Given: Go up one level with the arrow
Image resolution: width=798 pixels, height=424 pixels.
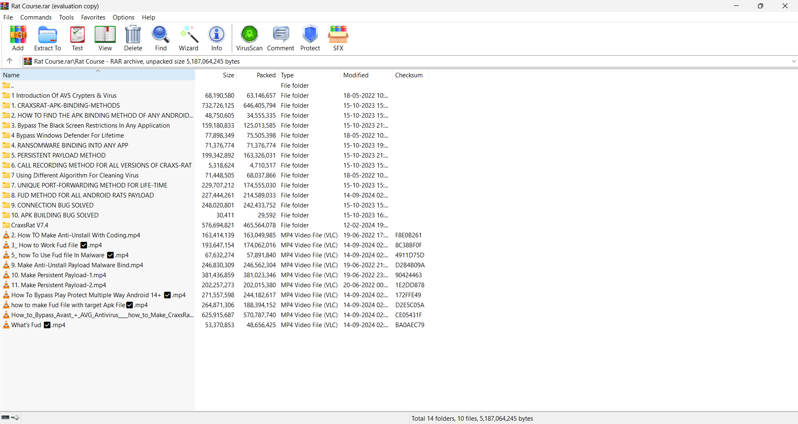Looking at the screenshot, I should click(10, 61).
